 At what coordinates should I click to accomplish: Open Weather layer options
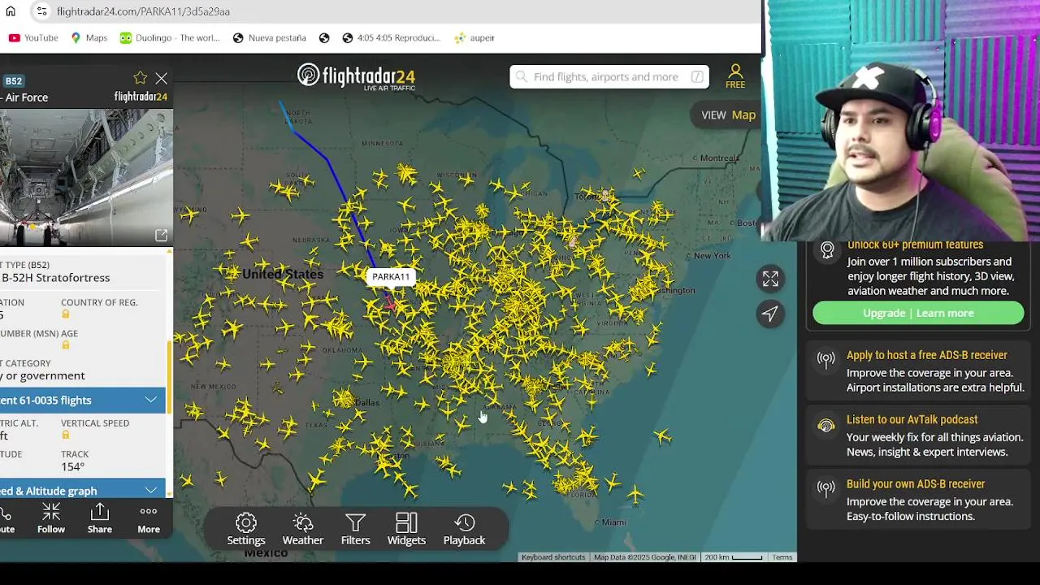pyautogui.click(x=303, y=529)
